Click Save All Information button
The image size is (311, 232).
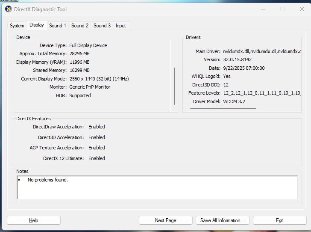[222, 220]
